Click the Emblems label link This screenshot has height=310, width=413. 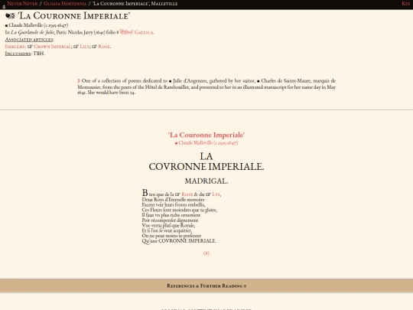point(15,47)
